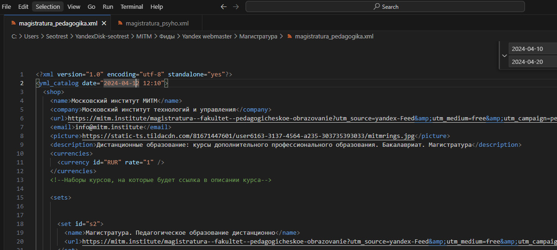Open the MITM breadcrumb folder
This screenshot has height=250, width=557.
click(x=144, y=36)
